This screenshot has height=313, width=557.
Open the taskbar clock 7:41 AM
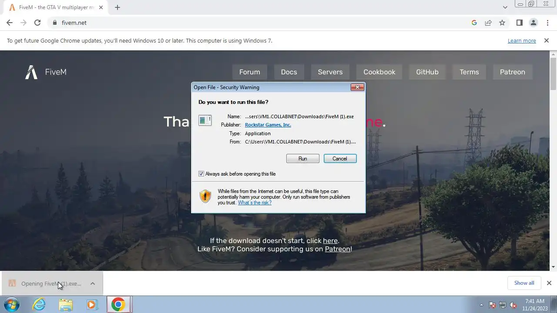(x=534, y=305)
